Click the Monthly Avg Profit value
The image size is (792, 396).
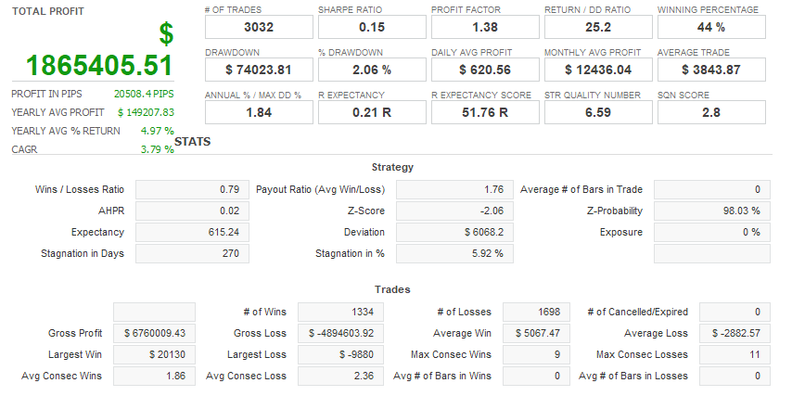[597, 70]
